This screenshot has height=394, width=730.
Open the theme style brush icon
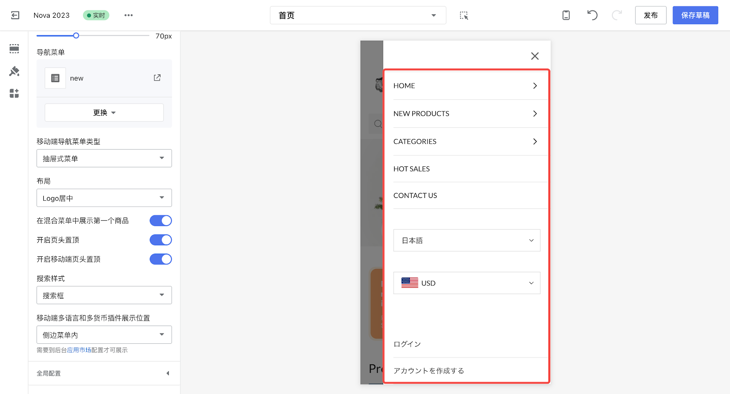(14, 71)
